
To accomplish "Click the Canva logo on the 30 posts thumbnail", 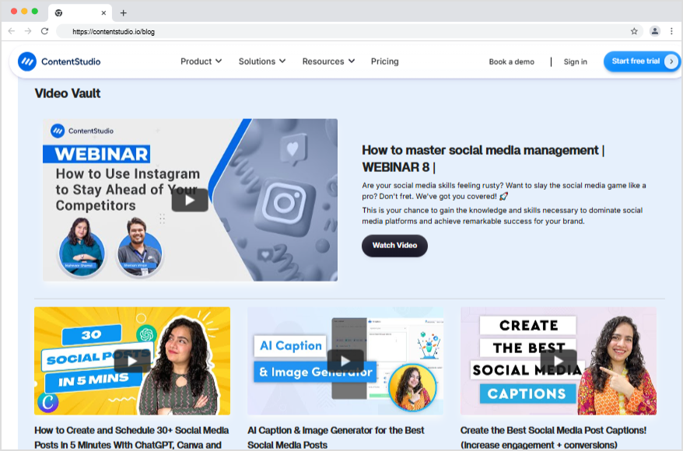I will [48, 402].
